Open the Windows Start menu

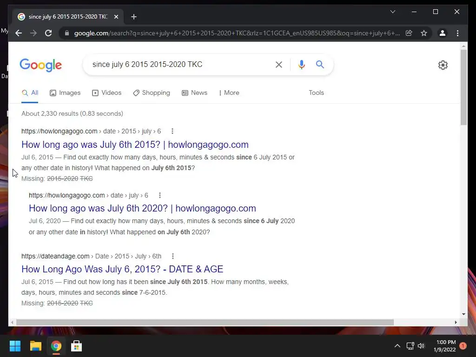tap(15, 346)
